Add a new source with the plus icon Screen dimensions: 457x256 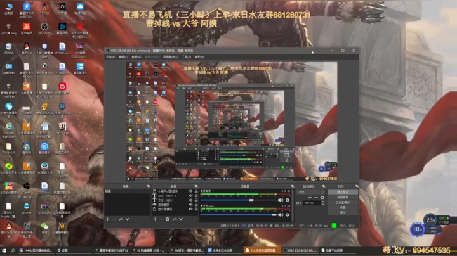[x=155, y=219]
